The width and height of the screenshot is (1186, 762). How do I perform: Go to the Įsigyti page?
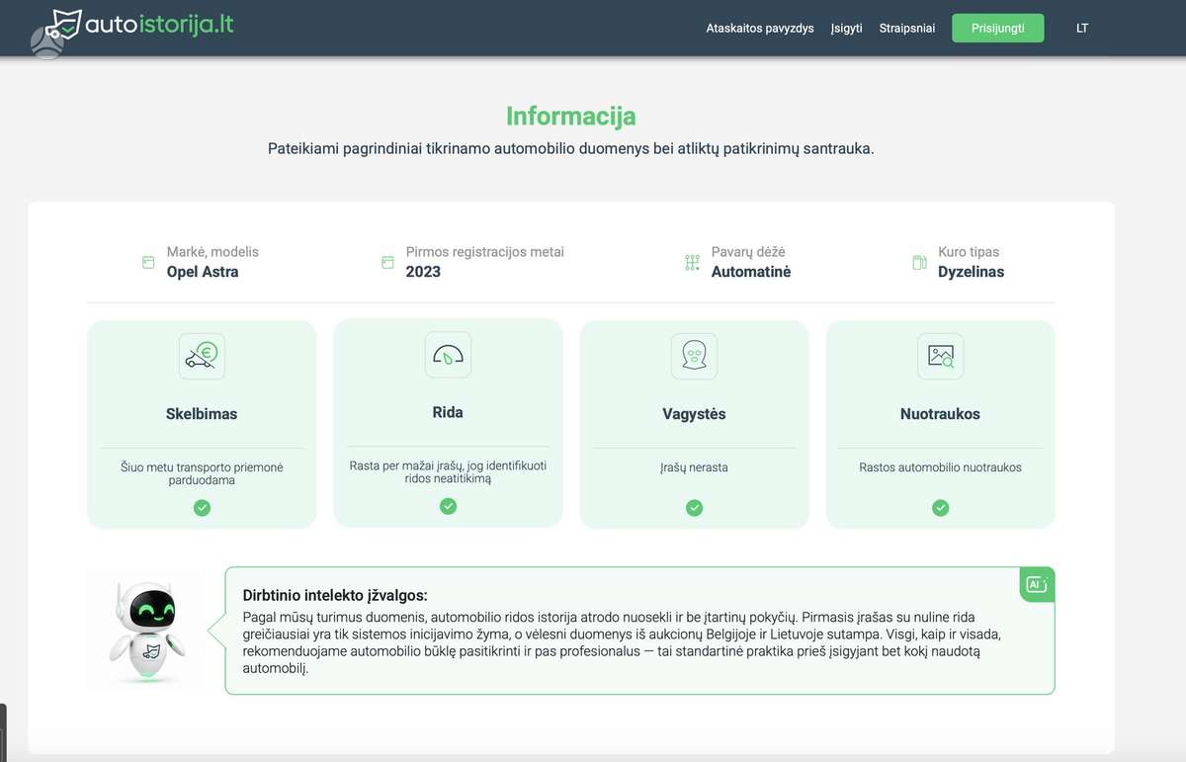point(847,28)
